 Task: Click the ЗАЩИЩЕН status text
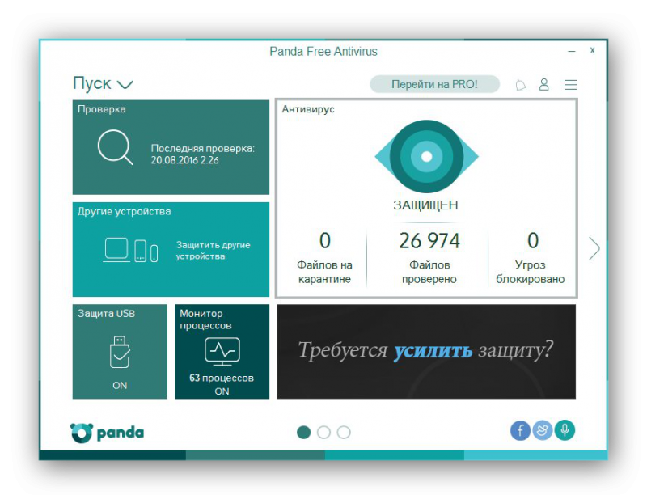click(425, 205)
